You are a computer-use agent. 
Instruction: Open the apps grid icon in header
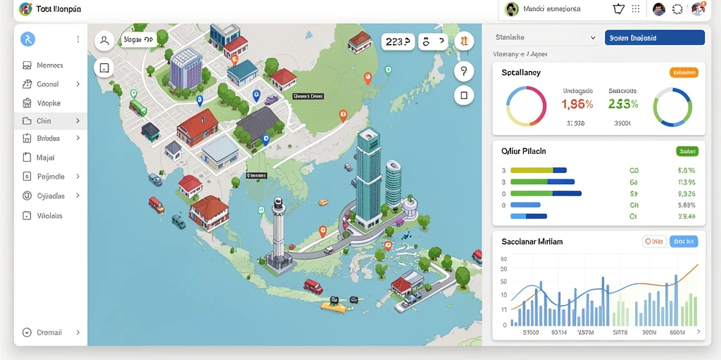(x=636, y=8)
